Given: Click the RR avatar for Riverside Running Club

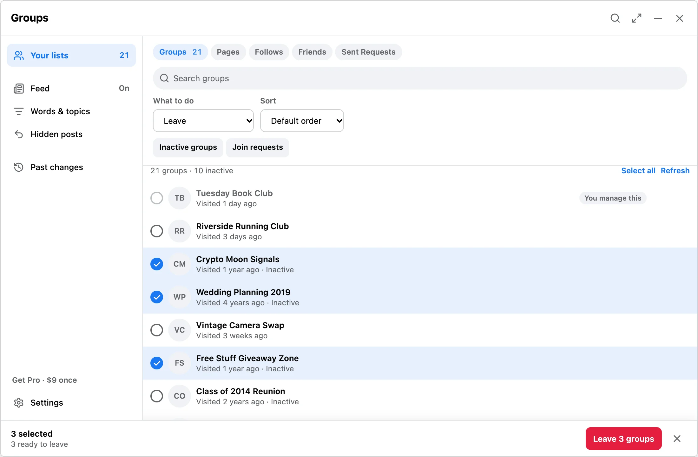Looking at the screenshot, I should 180,231.
